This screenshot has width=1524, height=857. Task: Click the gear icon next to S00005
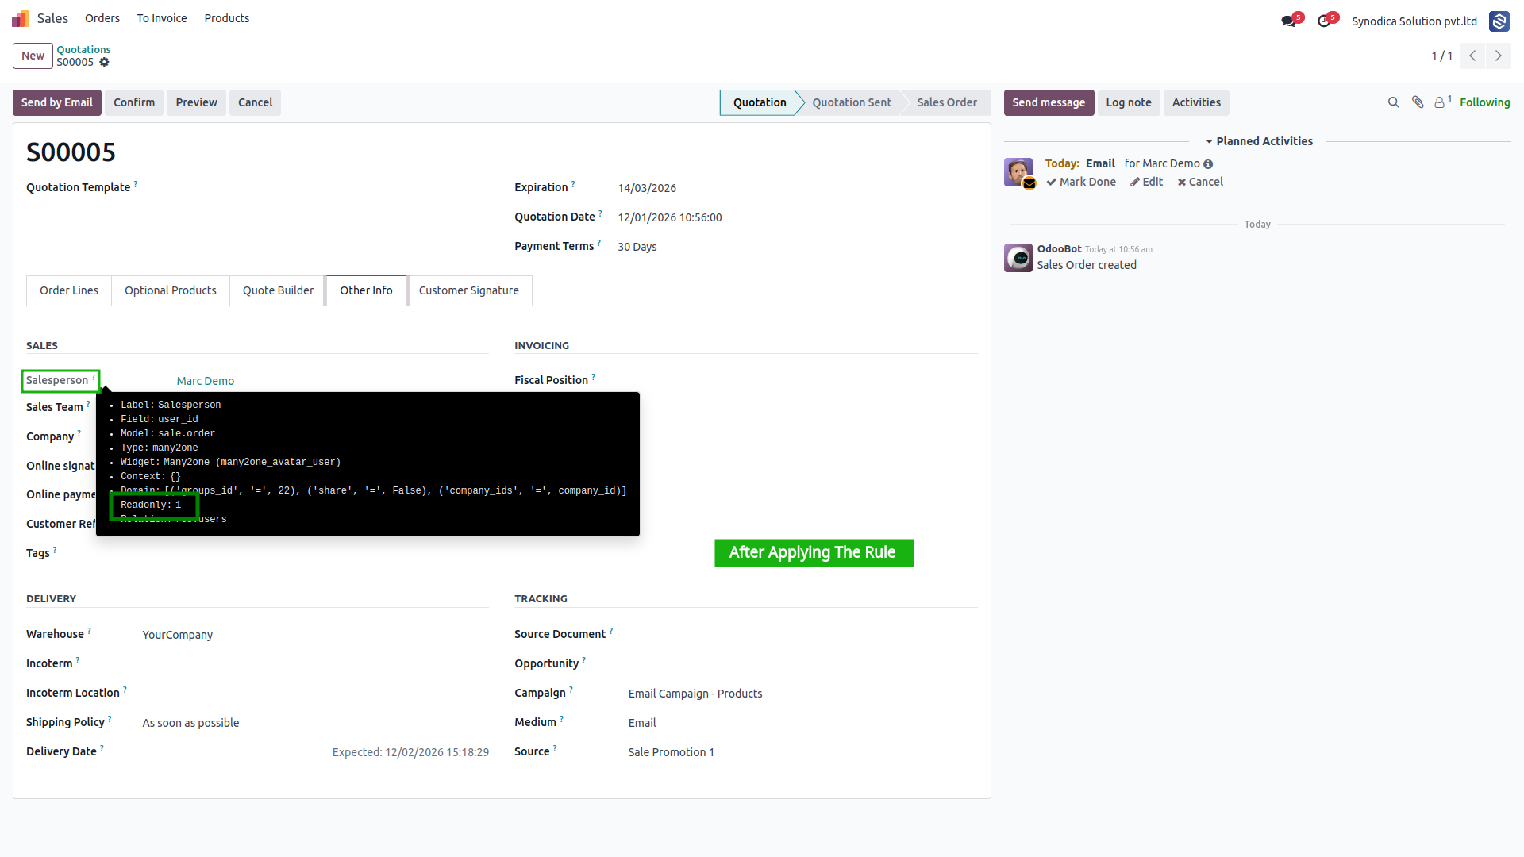[104, 62]
